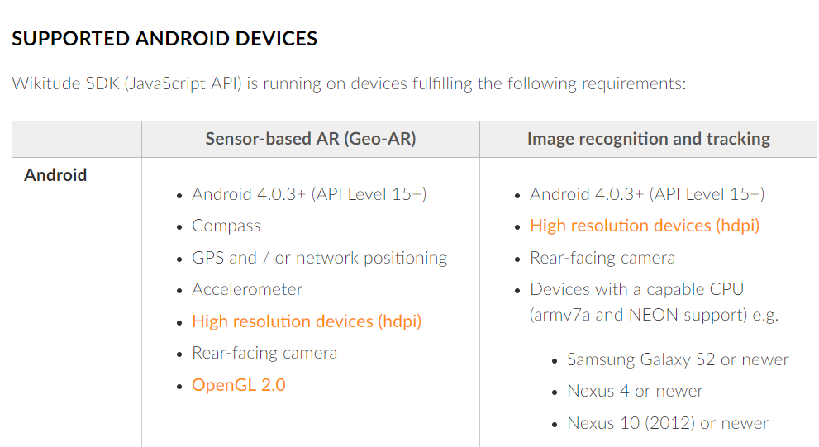Click Rear-facing camera in Image recognition column

(x=602, y=258)
